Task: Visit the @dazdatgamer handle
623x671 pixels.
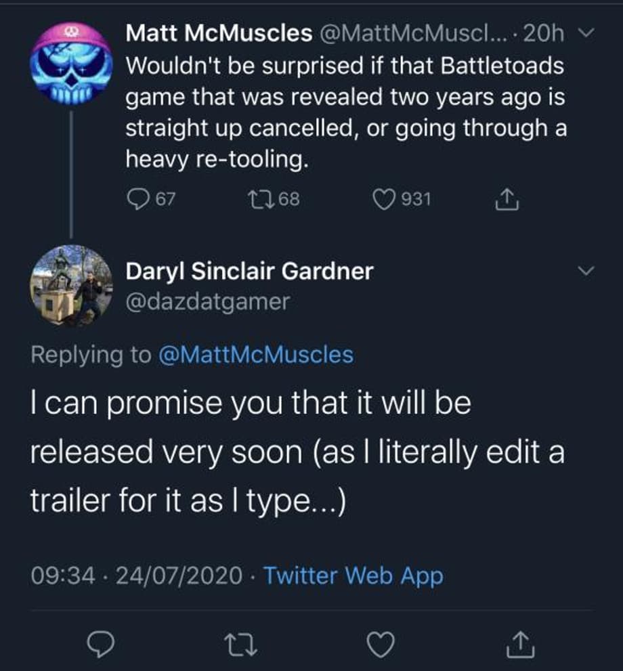Action: tap(207, 301)
